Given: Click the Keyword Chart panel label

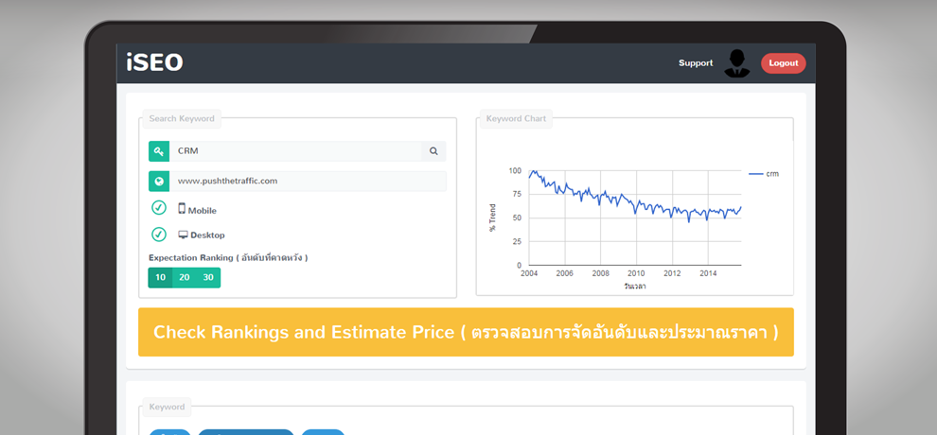Looking at the screenshot, I should coord(517,119).
